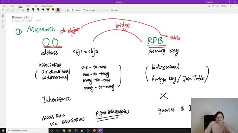Choose the Add or Remove Space tool
The width and height of the screenshot is (238, 133).
tap(23, 10)
